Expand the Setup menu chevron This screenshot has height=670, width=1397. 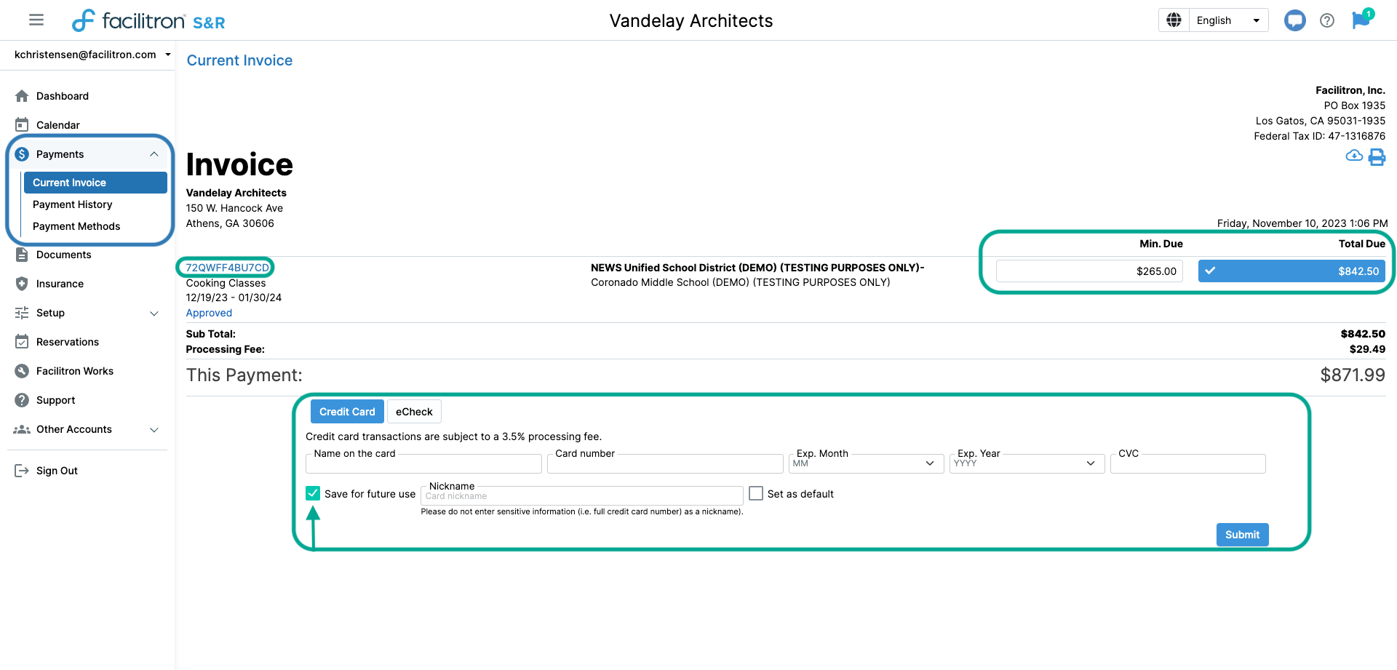[x=154, y=314]
